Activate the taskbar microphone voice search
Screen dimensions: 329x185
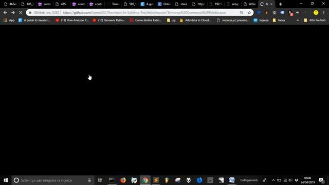point(89,180)
